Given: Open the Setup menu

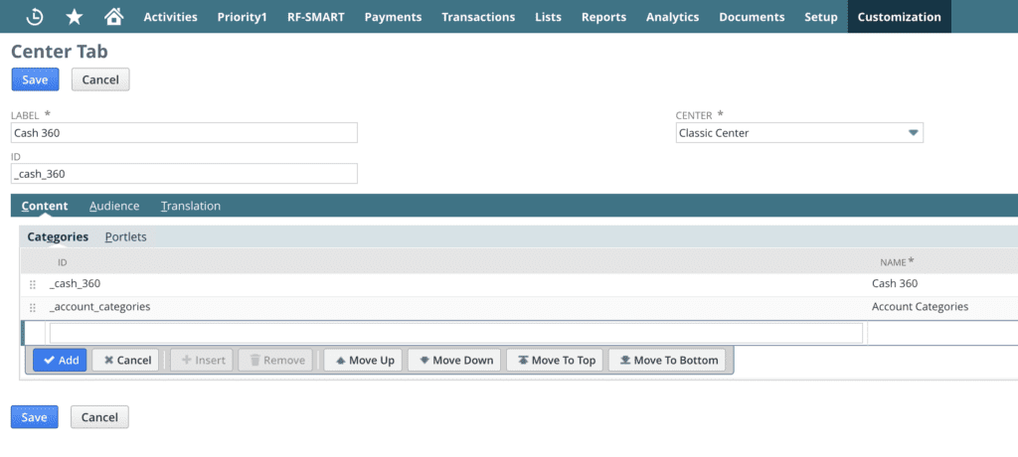Looking at the screenshot, I should tap(820, 17).
